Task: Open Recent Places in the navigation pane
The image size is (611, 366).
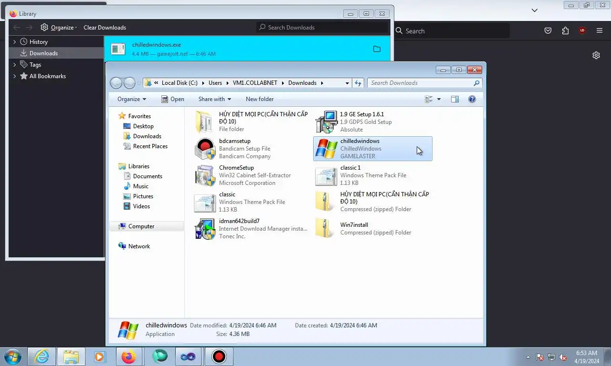Action: coord(150,146)
